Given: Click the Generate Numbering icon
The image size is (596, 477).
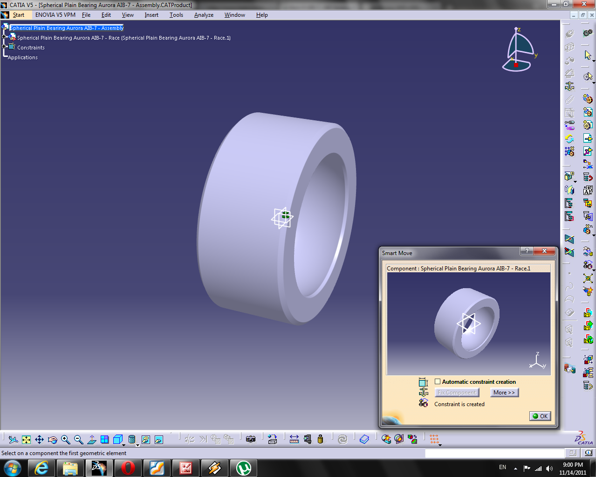Looking at the screenshot, I should [588, 190].
